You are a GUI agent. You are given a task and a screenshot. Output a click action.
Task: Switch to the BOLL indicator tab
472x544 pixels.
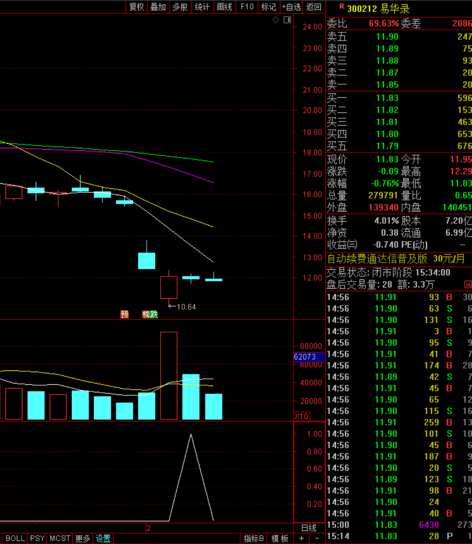[15, 539]
